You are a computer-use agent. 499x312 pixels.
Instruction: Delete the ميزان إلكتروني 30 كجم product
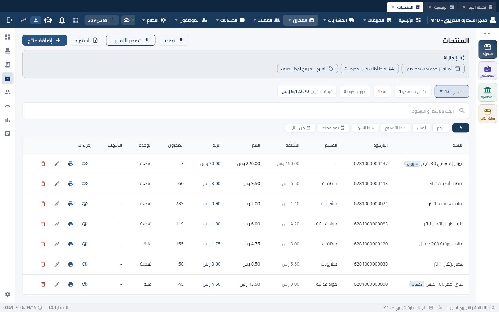pos(43,164)
